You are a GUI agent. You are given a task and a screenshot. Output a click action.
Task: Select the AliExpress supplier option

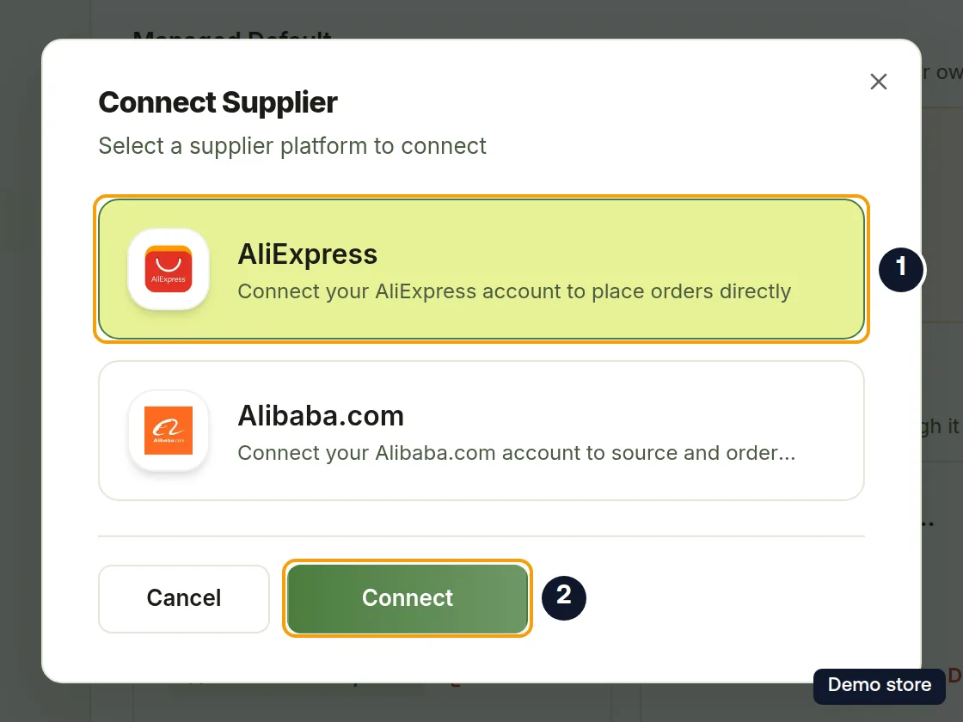click(481, 269)
